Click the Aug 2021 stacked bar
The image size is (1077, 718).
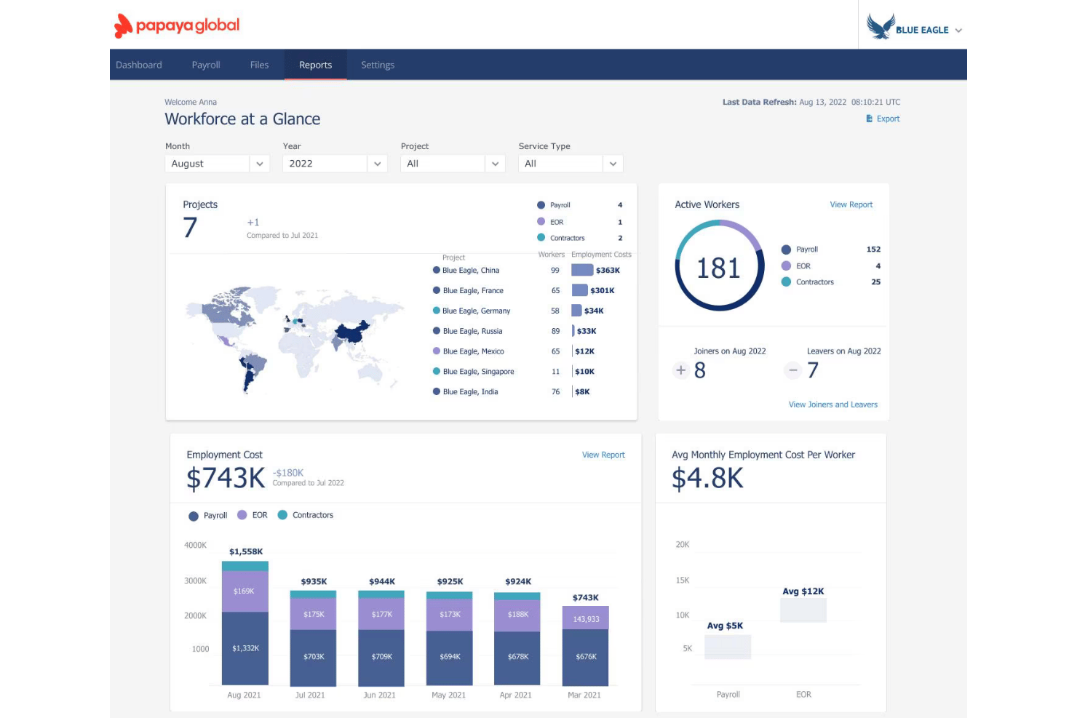click(x=245, y=623)
